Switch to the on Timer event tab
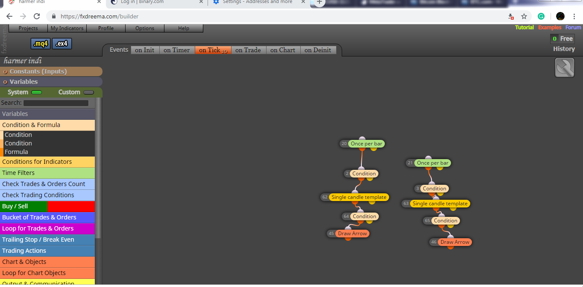The image size is (583, 287). [177, 50]
